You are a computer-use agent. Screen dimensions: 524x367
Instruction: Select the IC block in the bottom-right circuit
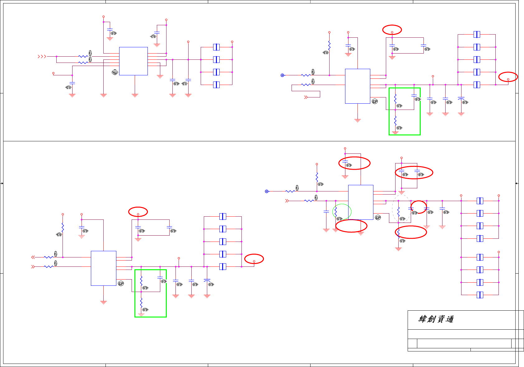pyautogui.click(x=361, y=202)
